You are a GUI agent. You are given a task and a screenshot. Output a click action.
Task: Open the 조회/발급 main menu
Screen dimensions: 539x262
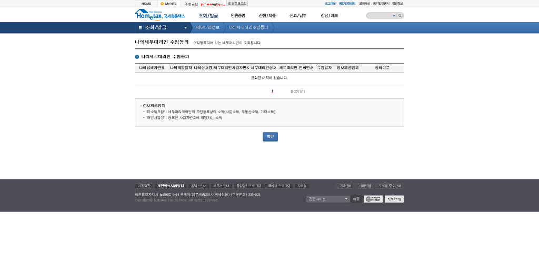(x=208, y=15)
